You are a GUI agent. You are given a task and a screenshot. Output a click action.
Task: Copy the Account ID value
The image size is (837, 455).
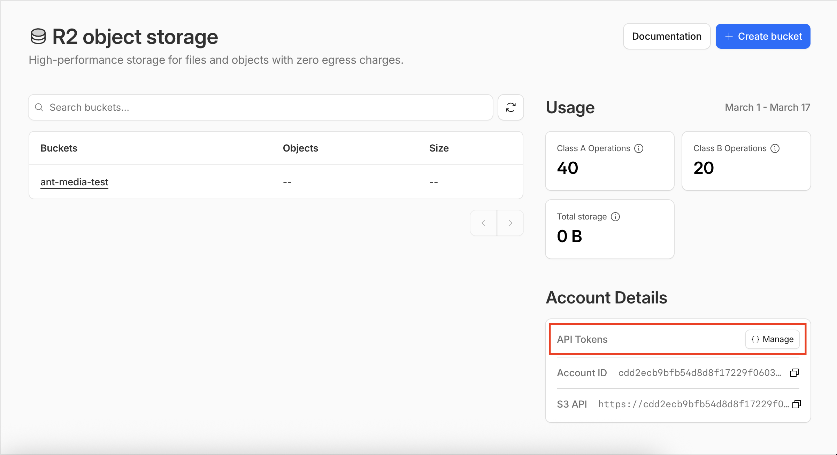click(x=794, y=373)
